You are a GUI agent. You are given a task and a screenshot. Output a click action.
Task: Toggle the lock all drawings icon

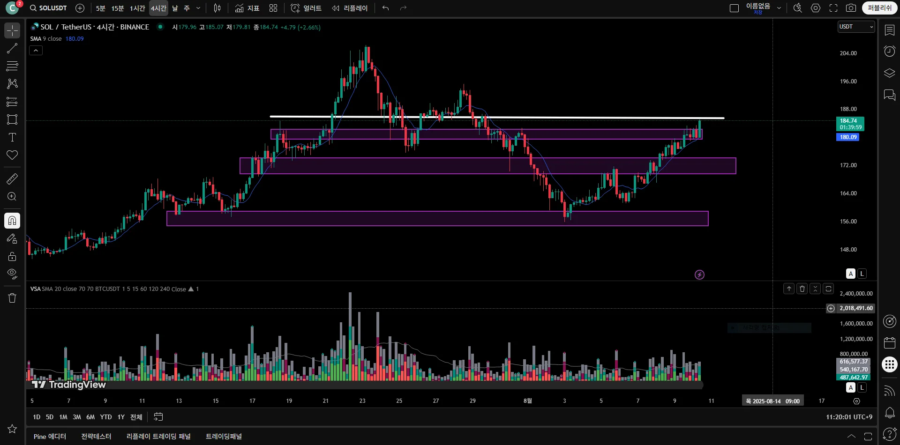coord(12,256)
